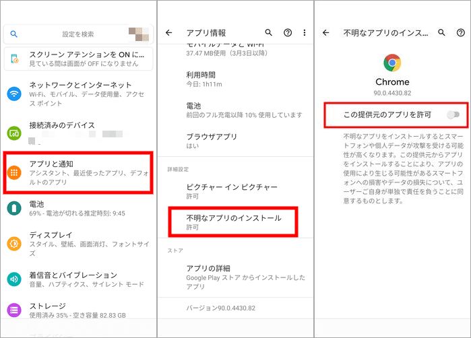Viewport: 471px width, 338px height.
Task: Tap the settings search field
Action: pos(78,34)
